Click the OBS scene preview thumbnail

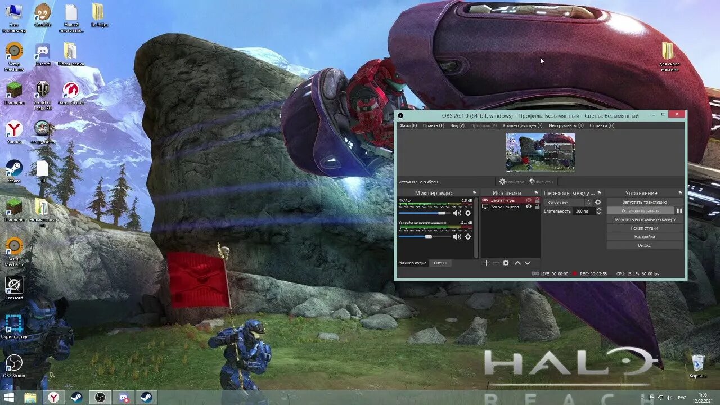tap(541, 152)
